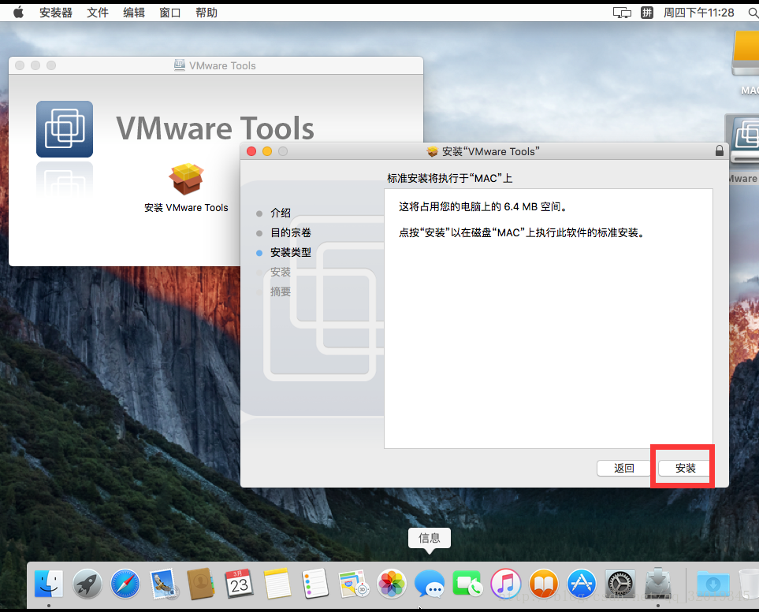Image resolution: width=759 pixels, height=612 pixels.
Task: Open FaceTime from the Dock
Action: pos(467,584)
